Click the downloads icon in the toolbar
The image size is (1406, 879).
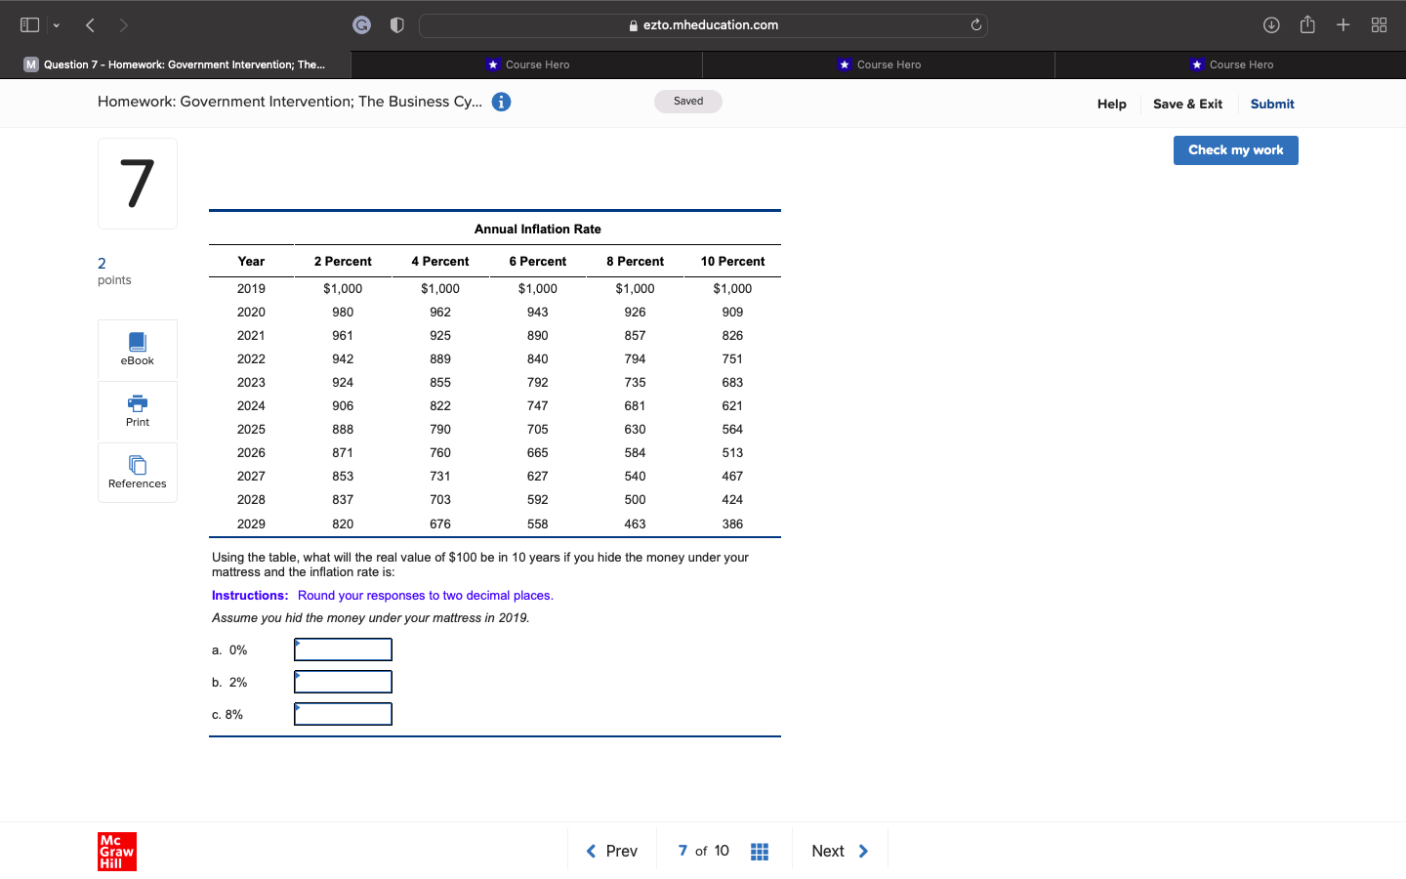(1271, 24)
